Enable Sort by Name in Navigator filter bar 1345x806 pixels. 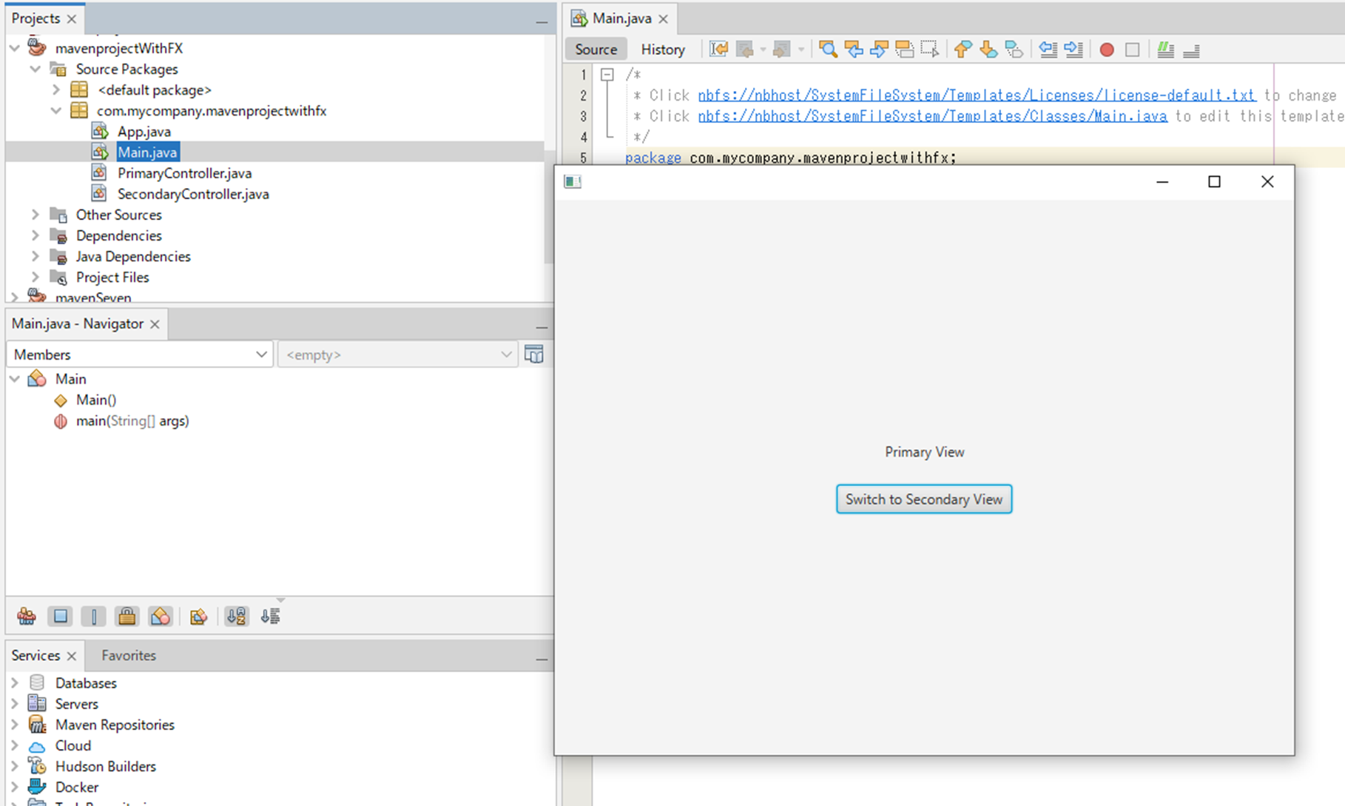pyautogui.click(x=237, y=616)
